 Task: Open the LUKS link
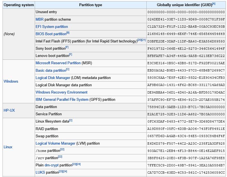click(40, 172)
